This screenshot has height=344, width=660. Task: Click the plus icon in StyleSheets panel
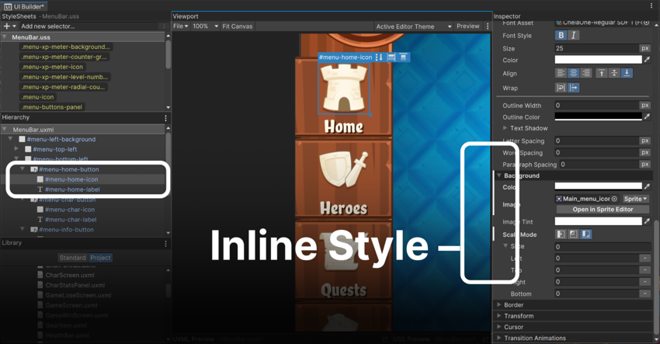(x=7, y=26)
